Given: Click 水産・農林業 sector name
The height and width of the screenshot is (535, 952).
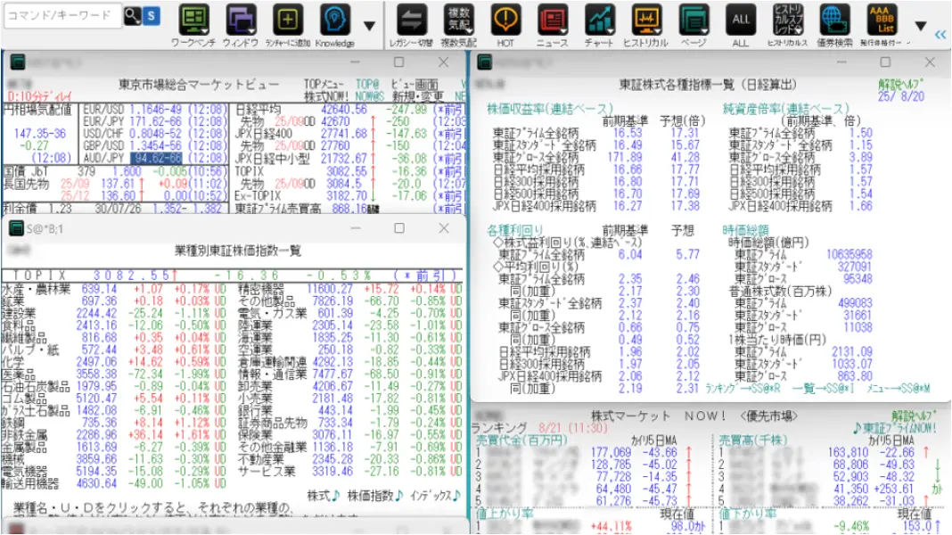Looking at the screenshot, I should (37, 289).
